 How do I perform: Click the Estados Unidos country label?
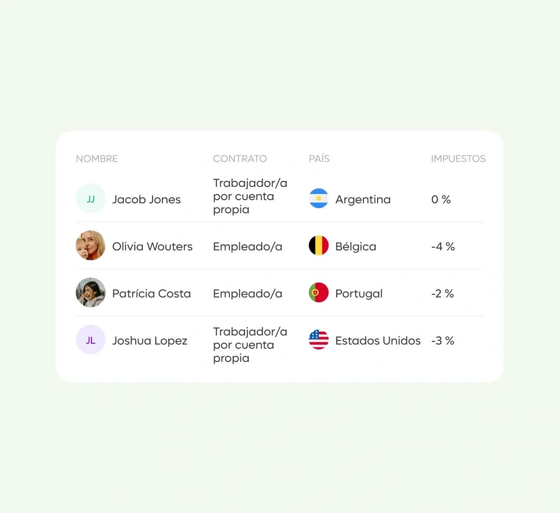[x=378, y=341]
